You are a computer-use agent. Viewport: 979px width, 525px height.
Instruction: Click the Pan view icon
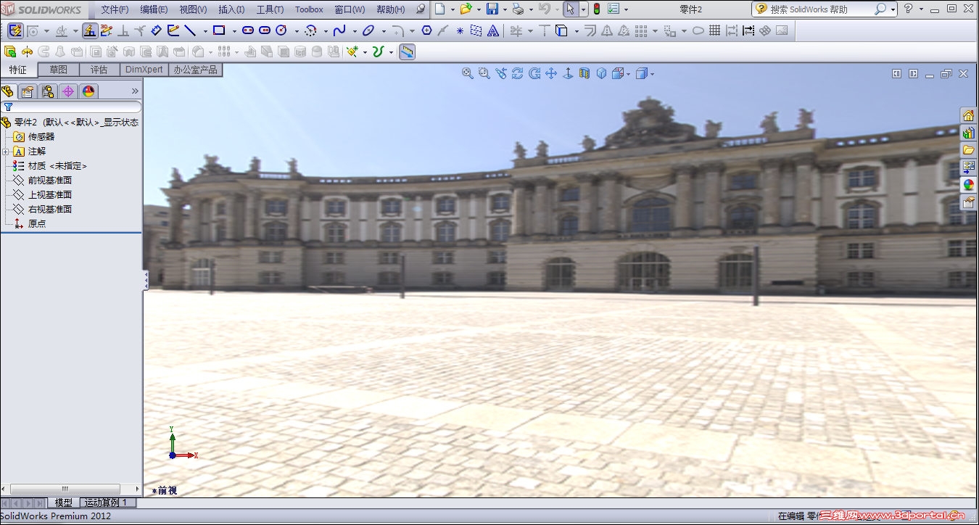click(x=550, y=73)
